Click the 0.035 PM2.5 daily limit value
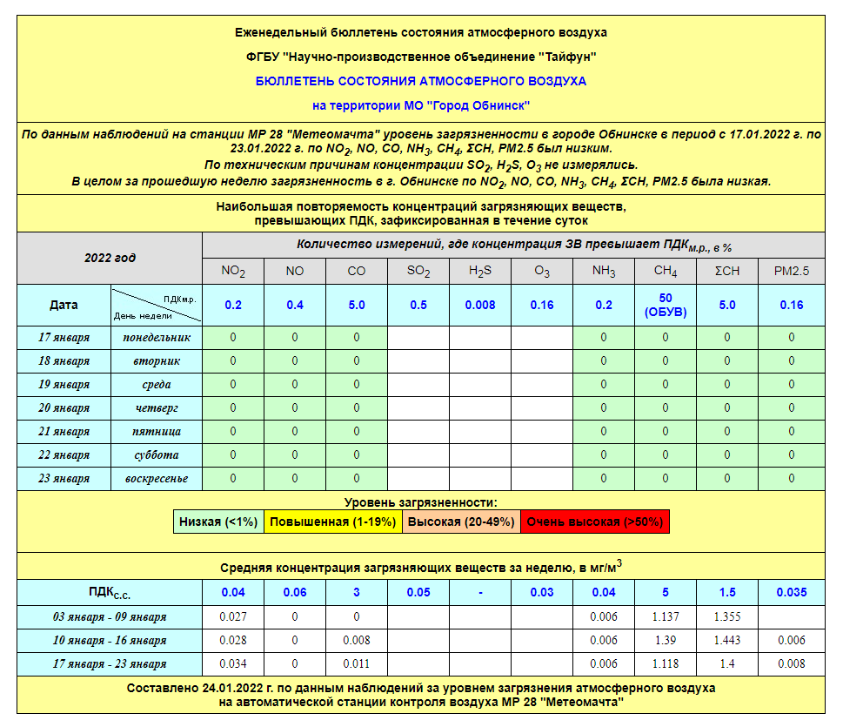The width and height of the screenshot is (843, 727). (x=791, y=593)
